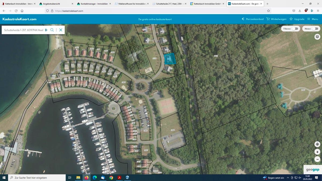
Task: Zoom in the map with plus button
Action: coord(317,152)
